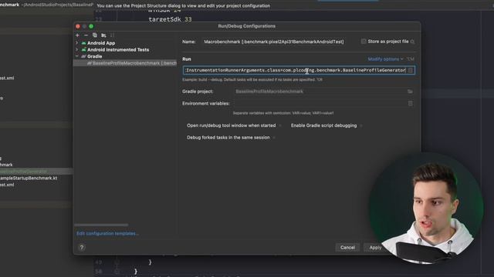
Task: Open Edit configuration templates link
Action: point(107,233)
